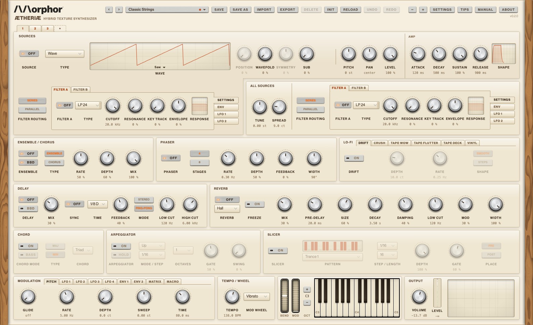Click the Sub knob in Sources
533x325 pixels.
click(306, 54)
